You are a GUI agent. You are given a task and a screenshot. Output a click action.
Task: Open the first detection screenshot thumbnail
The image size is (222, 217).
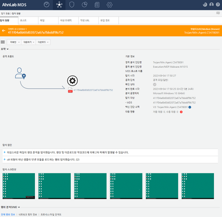(19, 186)
